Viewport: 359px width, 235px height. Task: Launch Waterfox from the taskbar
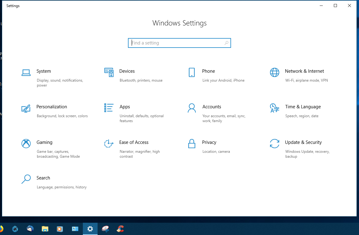coord(15,229)
